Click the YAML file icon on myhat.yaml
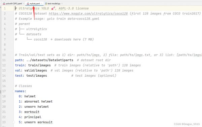Image resolution: width=202 pixels, height=127 pixels. coord(28,4)
